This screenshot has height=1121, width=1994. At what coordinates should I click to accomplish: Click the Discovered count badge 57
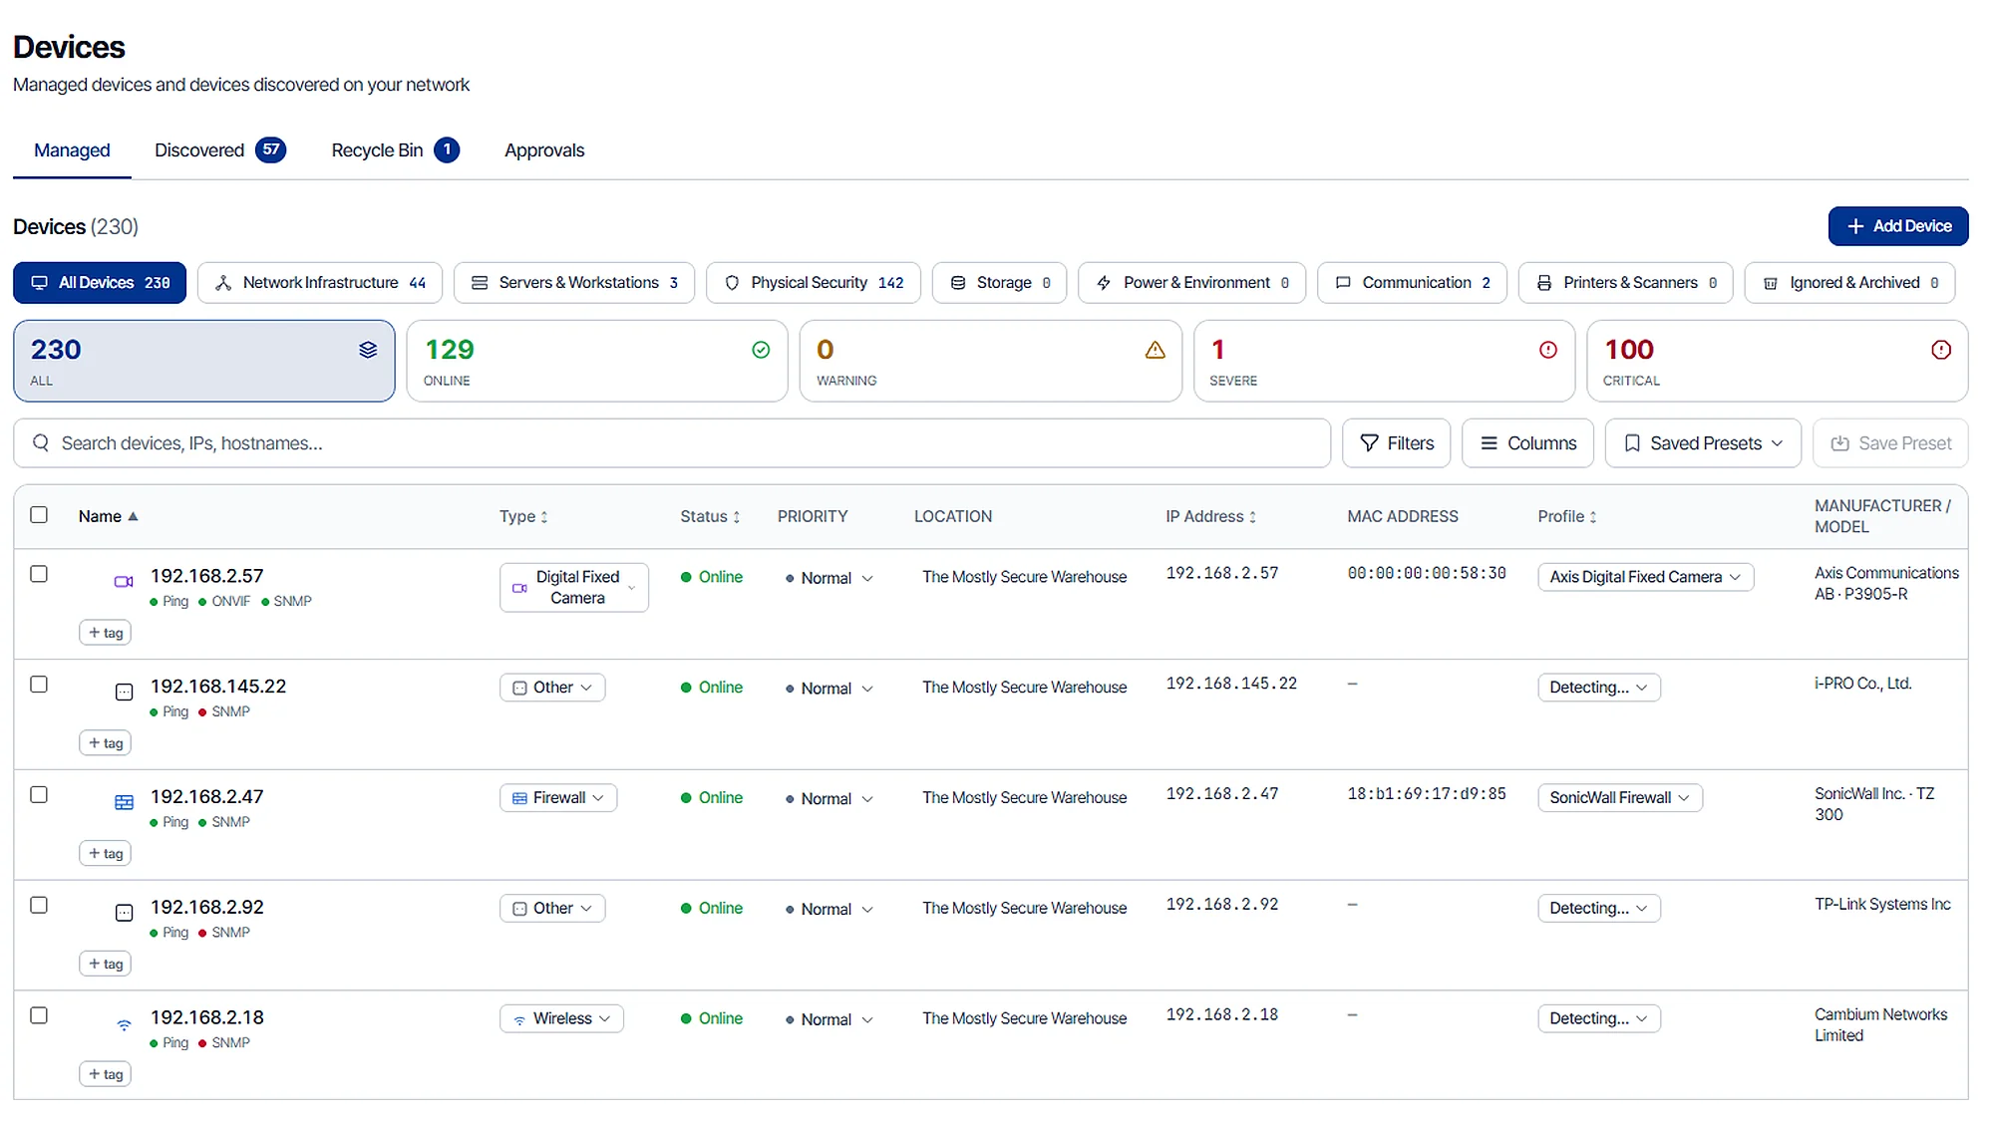(270, 149)
